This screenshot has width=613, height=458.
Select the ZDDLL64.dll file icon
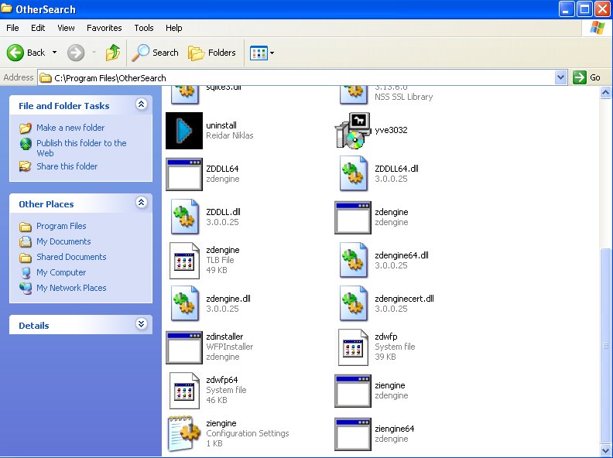coord(352,174)
